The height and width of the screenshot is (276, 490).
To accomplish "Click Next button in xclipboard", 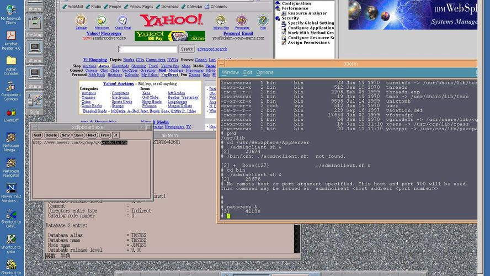I will click(92, 135).
